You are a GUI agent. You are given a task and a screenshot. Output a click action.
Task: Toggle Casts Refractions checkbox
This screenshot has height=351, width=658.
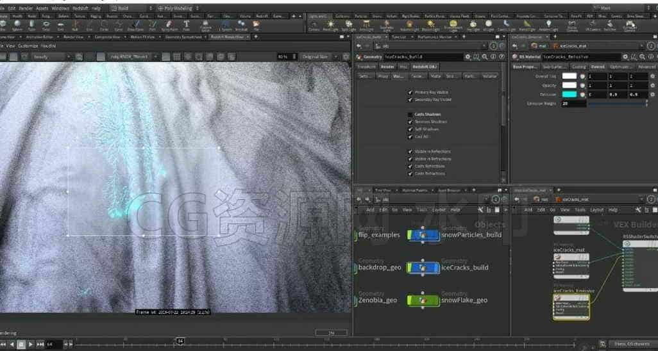[x=410, y=174]
